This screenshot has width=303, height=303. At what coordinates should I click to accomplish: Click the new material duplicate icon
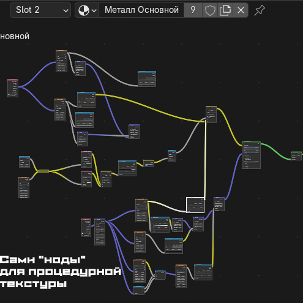click(225, 10)
